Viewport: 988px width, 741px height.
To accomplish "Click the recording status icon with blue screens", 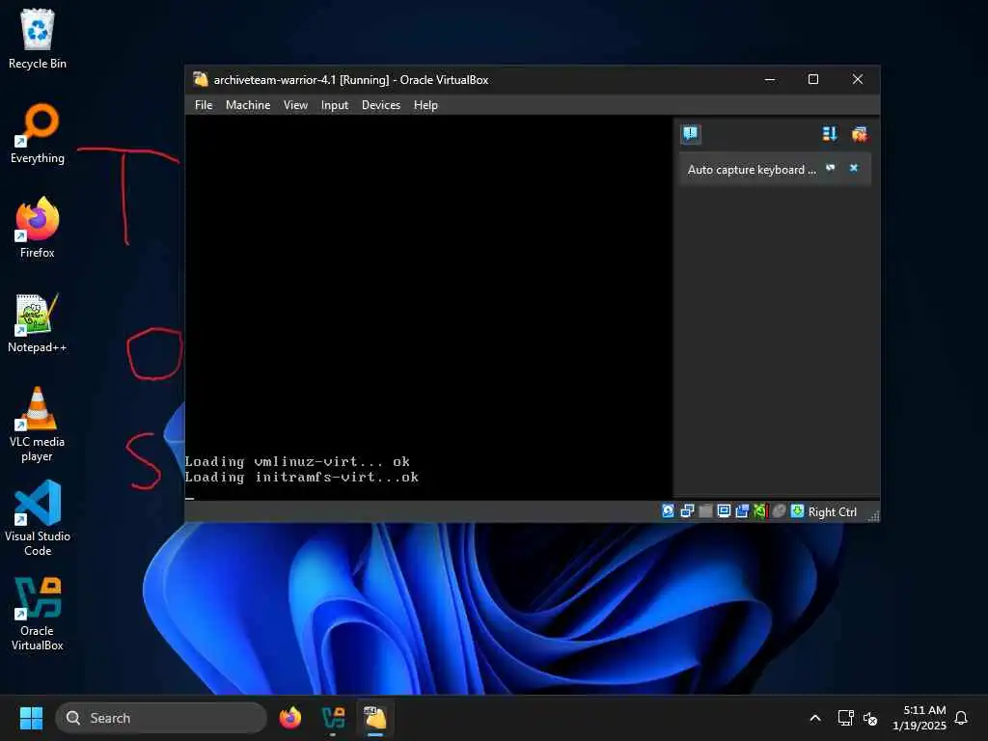I will tap(742, 511).
